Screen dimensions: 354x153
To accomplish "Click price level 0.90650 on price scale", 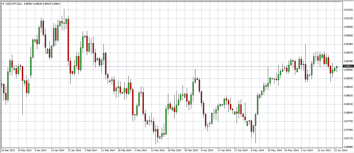I will point(349,36).
